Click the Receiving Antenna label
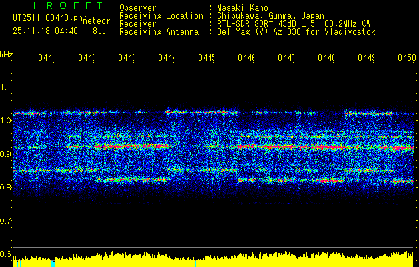 (159, 32)
